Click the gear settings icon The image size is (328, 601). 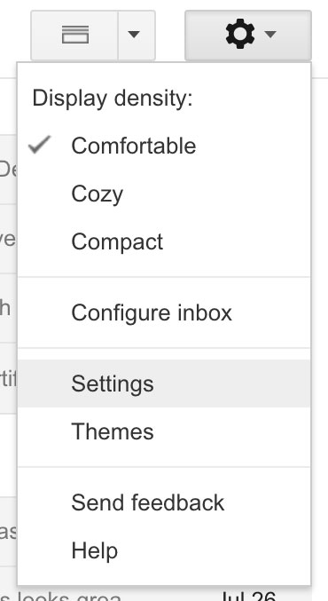(240, 35)
